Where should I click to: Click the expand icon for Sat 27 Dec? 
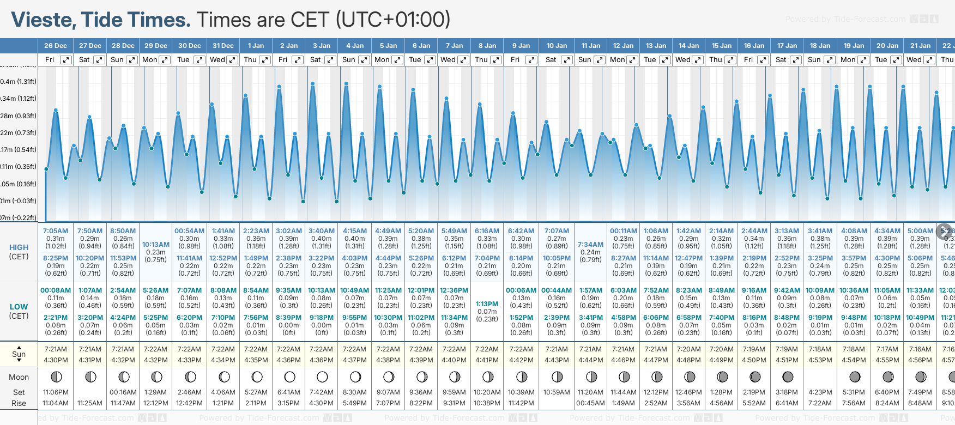pos(99,60)
